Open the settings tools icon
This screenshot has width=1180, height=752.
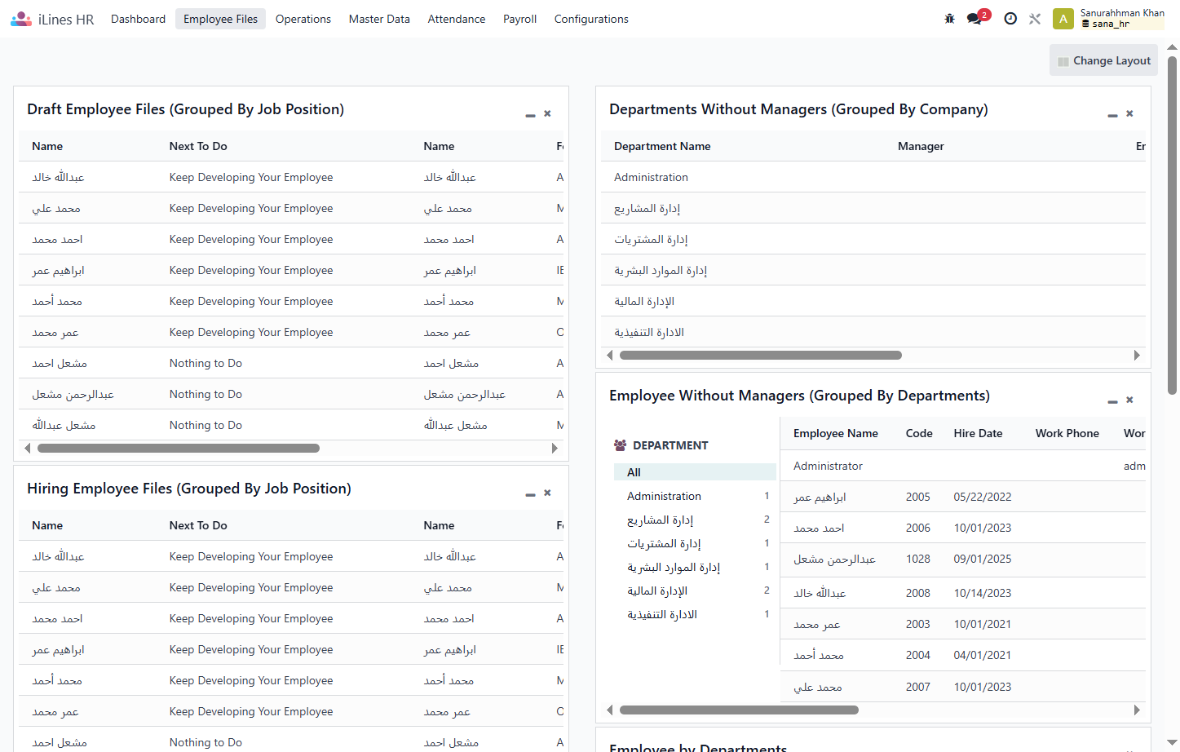pos(1035,19)
